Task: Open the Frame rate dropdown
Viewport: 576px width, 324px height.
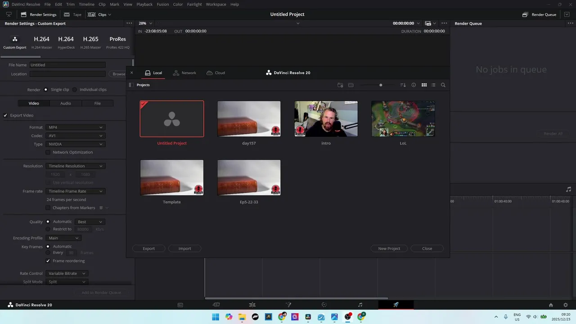Action: (76, 191)
